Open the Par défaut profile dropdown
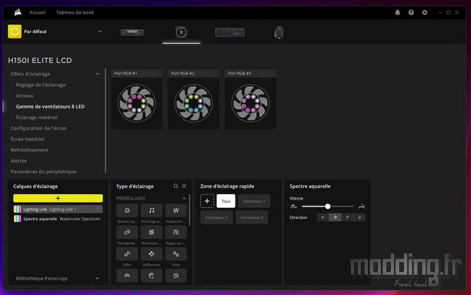This screenshot has width=471, height=295. tap(100, 31)
